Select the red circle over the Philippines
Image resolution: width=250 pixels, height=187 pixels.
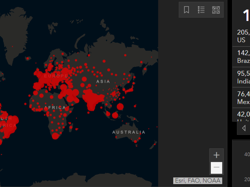120,107
